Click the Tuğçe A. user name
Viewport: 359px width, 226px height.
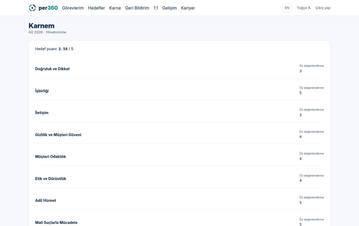click(x=304, y=8)
